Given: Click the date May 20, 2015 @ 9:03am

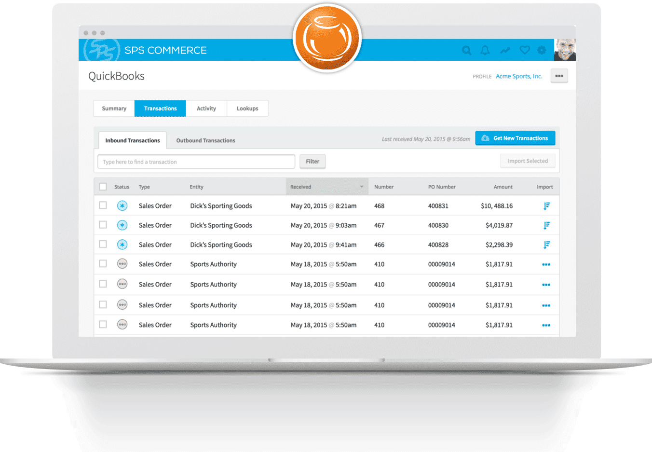Looking at the screenshot, I should tap(324, 225).
